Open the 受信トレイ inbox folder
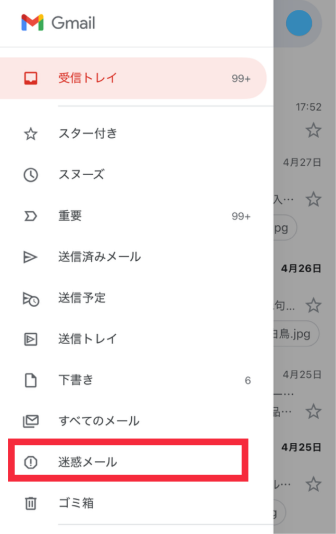336x534 pixels. pyautogui.click(x=88, y=79)
